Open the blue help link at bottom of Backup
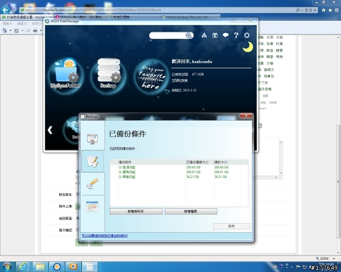 (105, 236)
